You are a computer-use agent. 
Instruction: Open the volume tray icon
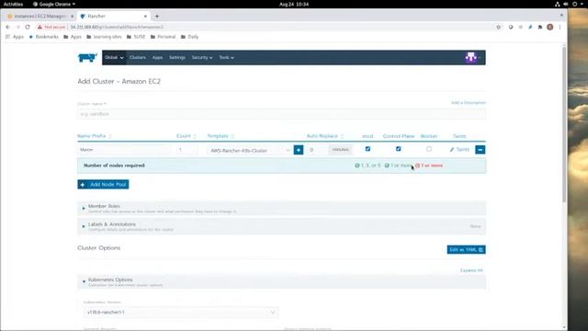click(x=566, y=4)
